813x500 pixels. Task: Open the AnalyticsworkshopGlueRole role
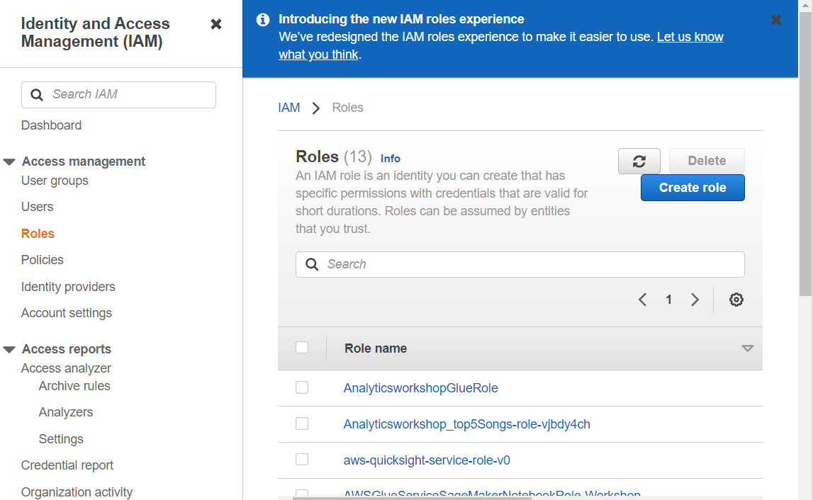click(420, 388)
